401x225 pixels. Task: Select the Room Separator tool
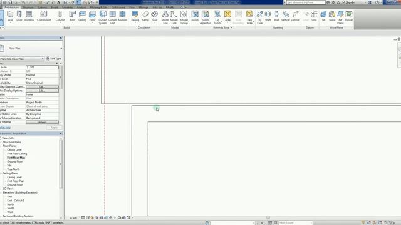(x=205, y=17)
